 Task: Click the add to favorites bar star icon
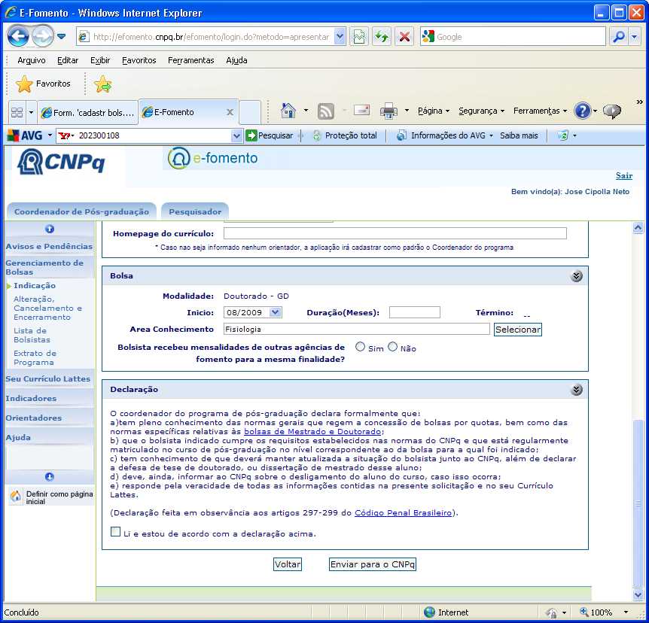[102, 84]
